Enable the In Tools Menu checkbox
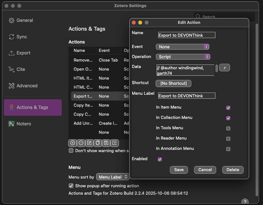The width and height of the screenshot is (263, 205). [x=228, y=128]
